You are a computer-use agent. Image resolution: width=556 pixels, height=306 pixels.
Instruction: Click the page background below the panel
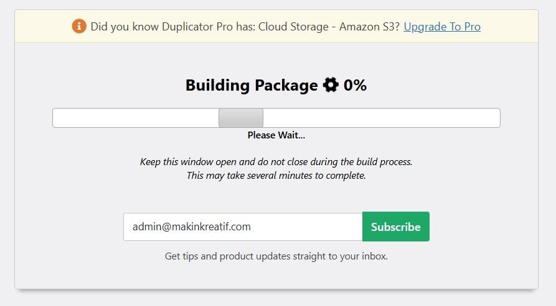click(x=276, y=299)
